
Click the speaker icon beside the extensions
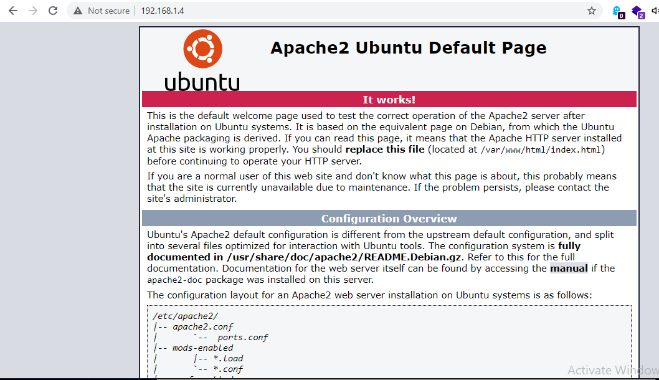point(655,11)
